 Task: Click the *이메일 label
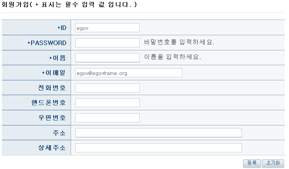point(54,73)
